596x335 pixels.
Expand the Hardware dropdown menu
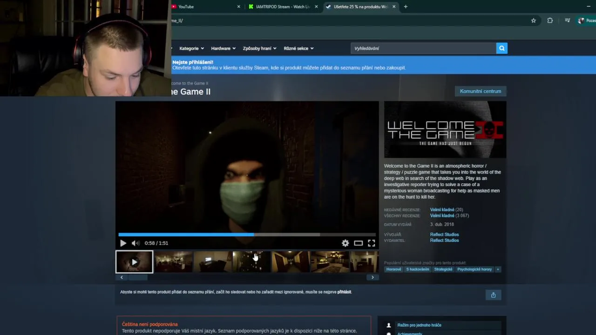click(223, 48)
